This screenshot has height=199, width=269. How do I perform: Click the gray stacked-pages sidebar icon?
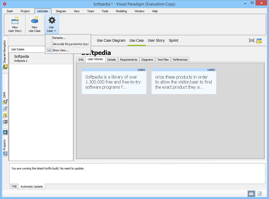[x=5, y=122]
